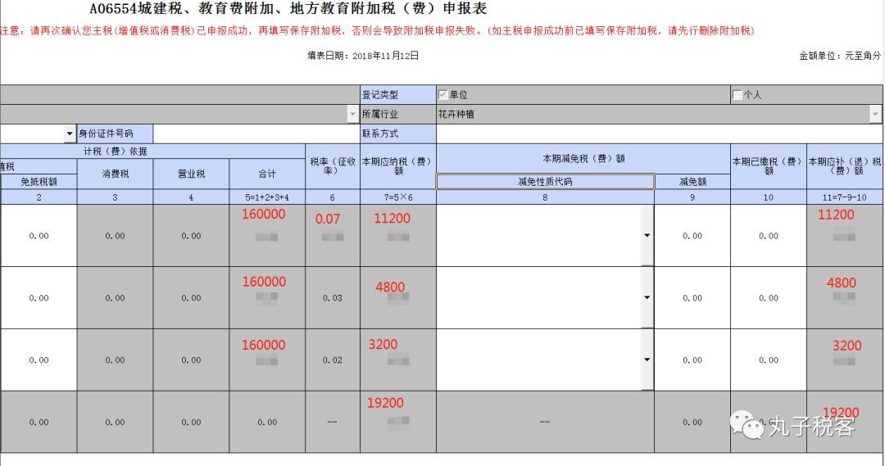Open the grey dropdown left of 所属行业 label
The image size is (885, 466).
tap(352, 115)
